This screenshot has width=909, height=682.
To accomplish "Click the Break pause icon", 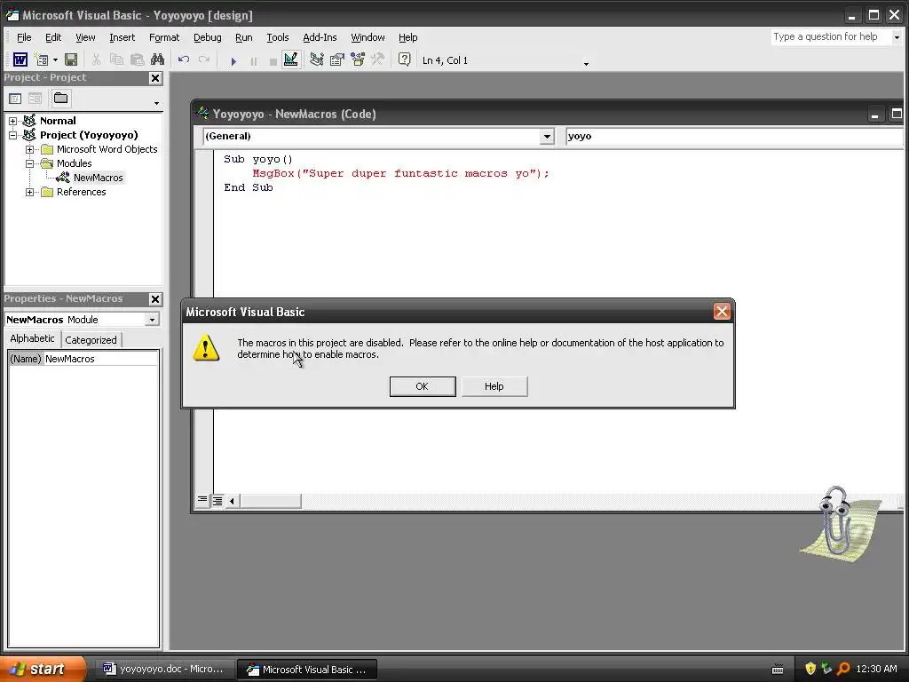I will coord(253,61).
